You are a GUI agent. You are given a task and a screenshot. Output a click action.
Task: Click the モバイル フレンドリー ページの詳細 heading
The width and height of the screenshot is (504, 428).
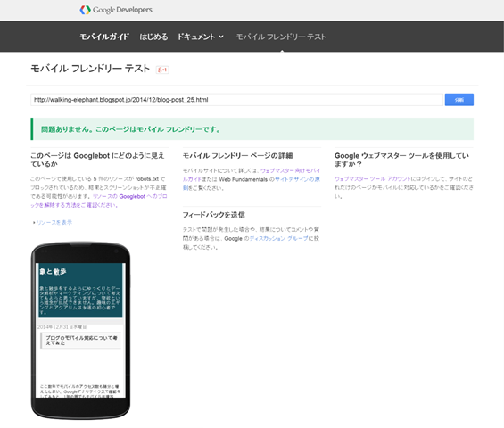tap(238, 155)
